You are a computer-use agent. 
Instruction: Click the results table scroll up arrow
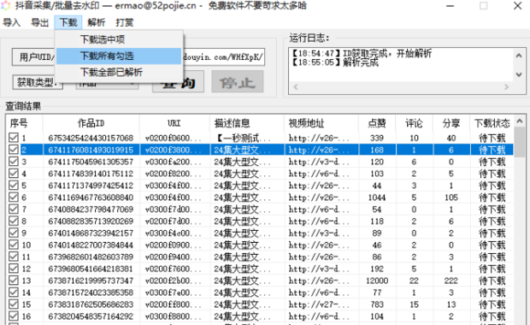pos(520,121)
